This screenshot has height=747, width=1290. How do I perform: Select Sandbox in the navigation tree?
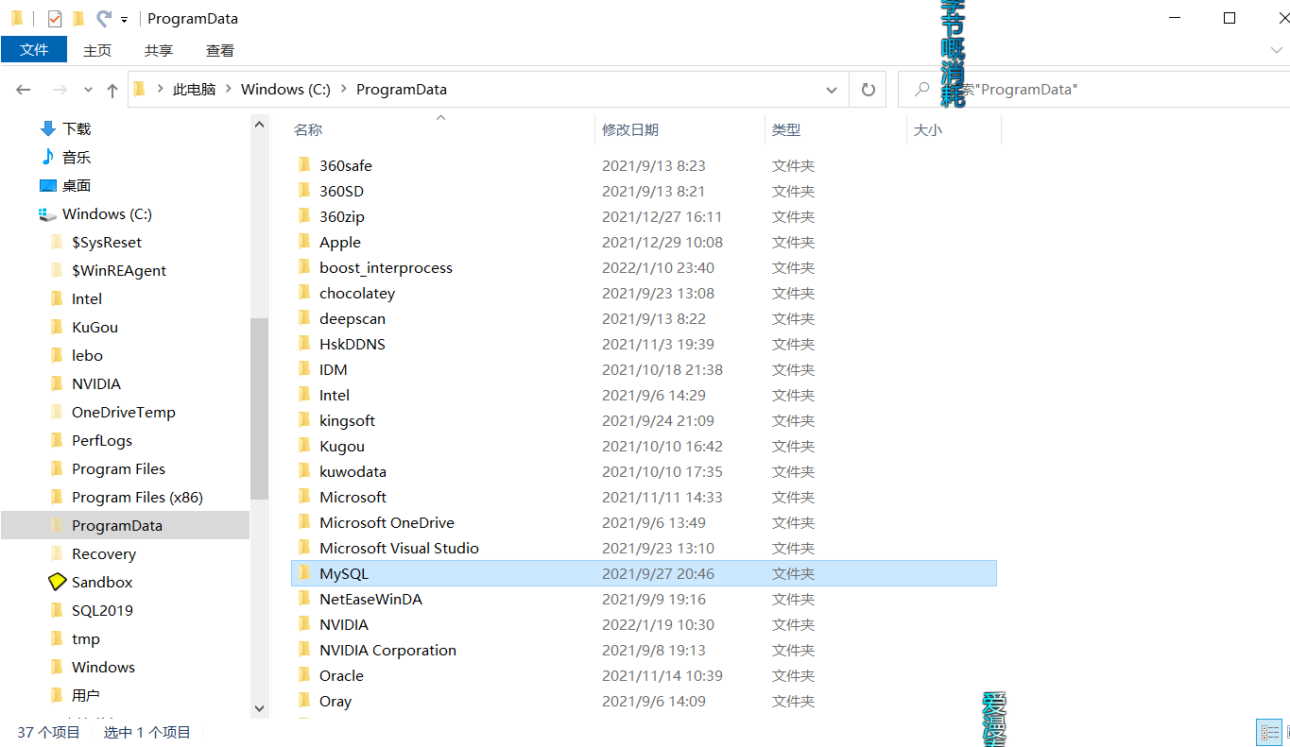pos(102,582)
